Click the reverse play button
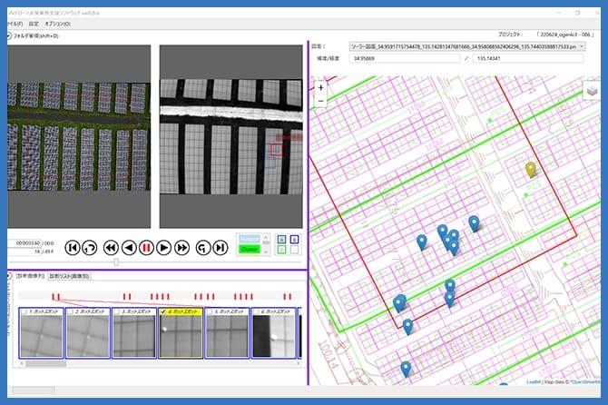Viewport: 608px width, 405px height. point(128,247)
